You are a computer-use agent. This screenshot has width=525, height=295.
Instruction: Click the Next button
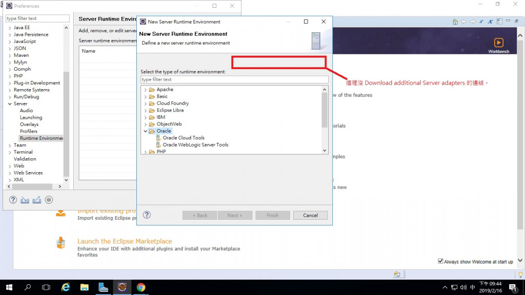[x=235, y=216]
